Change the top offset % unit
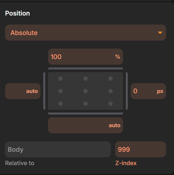This screenshot has height=175, width=174. tap(118, 57)
